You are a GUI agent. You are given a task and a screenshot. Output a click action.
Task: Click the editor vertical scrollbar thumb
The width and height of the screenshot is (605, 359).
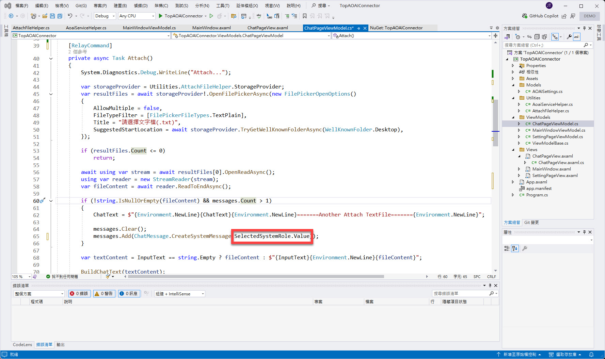click(x=495, y=123)
